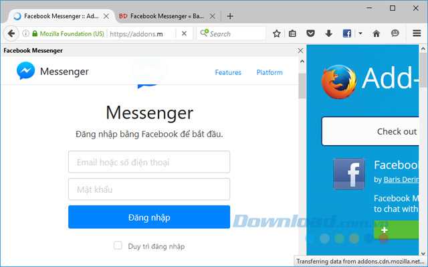Focus the Mật khẩu password field

149,189
